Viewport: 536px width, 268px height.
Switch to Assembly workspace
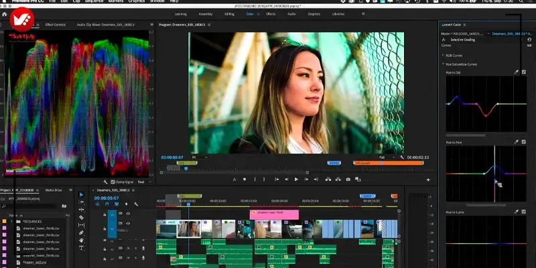tap(206, 14)
